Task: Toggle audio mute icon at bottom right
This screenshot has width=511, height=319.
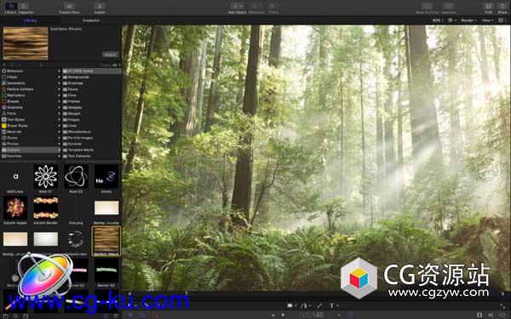Action: 491,315
